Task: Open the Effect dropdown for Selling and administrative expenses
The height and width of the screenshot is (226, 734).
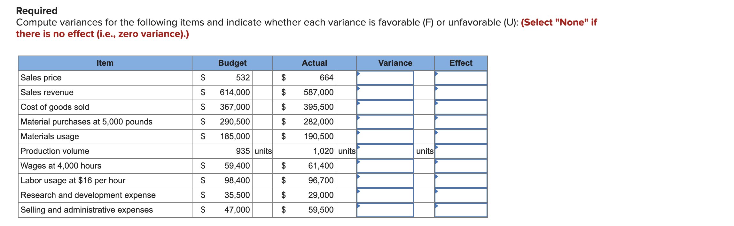Action: point(460,210)
